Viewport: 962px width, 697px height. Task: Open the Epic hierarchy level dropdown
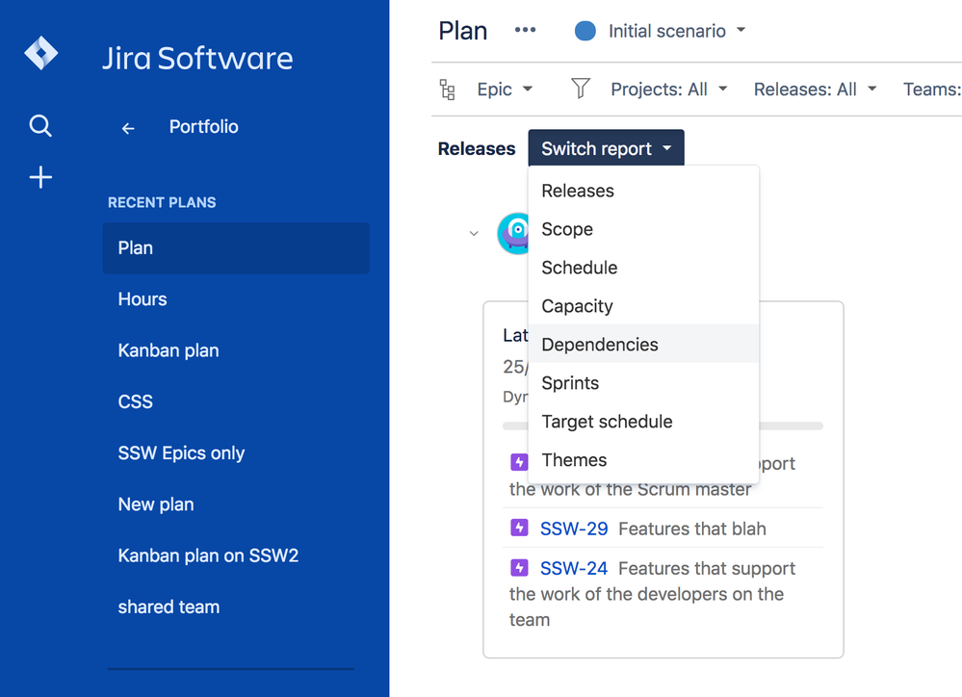point(505,90)
